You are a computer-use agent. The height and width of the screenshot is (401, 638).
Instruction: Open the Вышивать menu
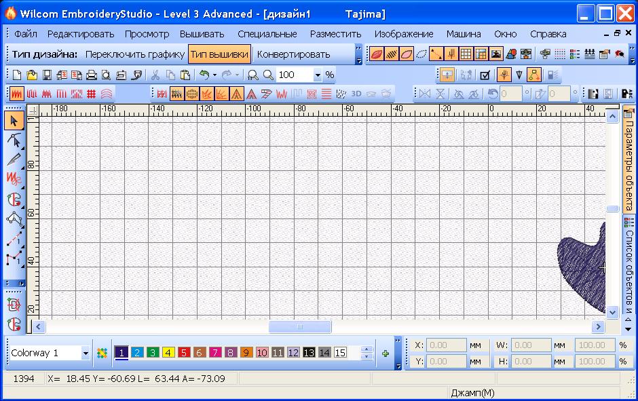pos(202,34)
